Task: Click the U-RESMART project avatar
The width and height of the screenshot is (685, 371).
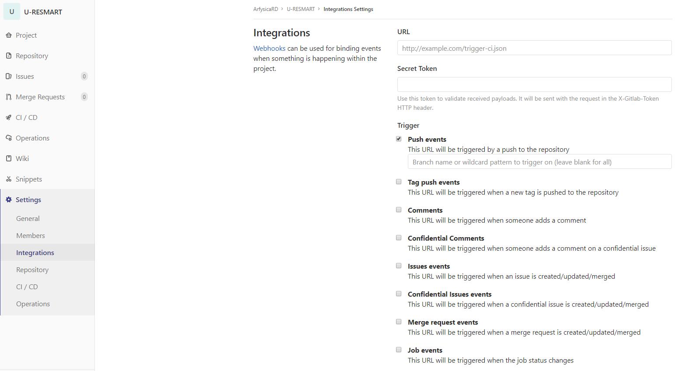Action: (x=12, y=12)
